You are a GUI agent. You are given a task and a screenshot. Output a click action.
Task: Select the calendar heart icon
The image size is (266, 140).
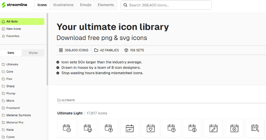[x=151, y=128]
